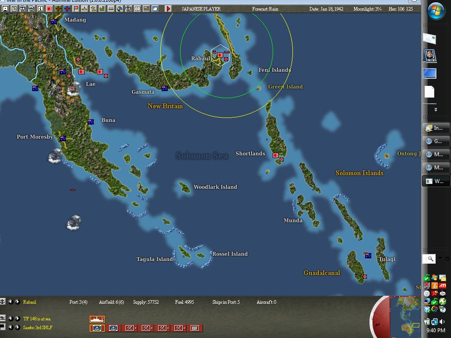Image resolution: width=451 pixels, height=338 pixels.
Task: Select next land unit after Sasebo 3rd SNLF
Action: click(x=18, y=327)
